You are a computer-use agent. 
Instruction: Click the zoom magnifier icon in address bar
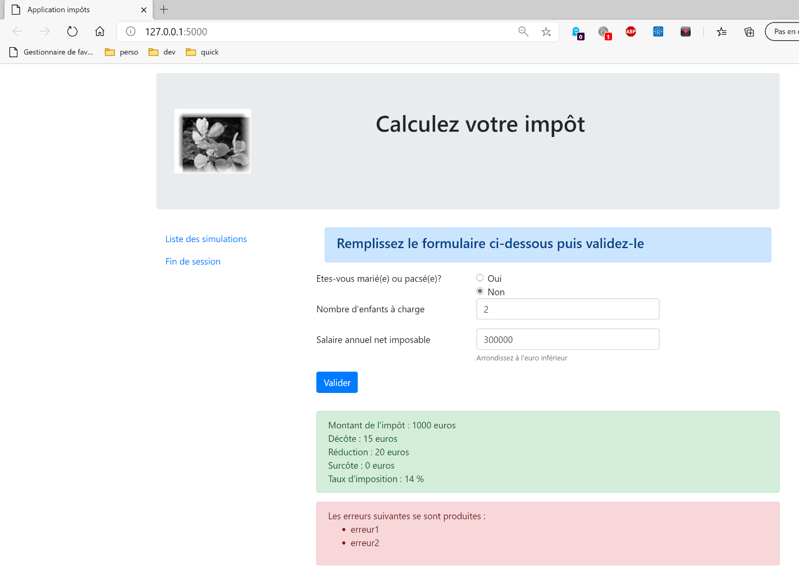[x=523, y=31]
